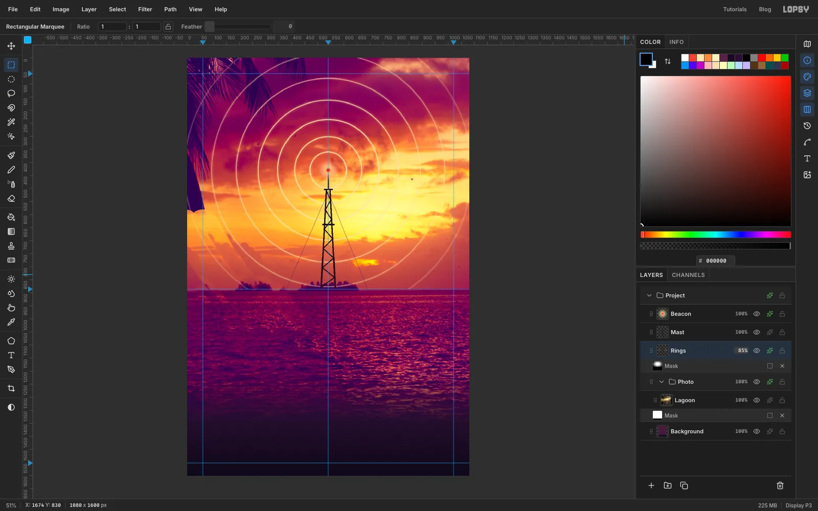
Task: Hide the Photo group
Action: (x=757, y=382)
